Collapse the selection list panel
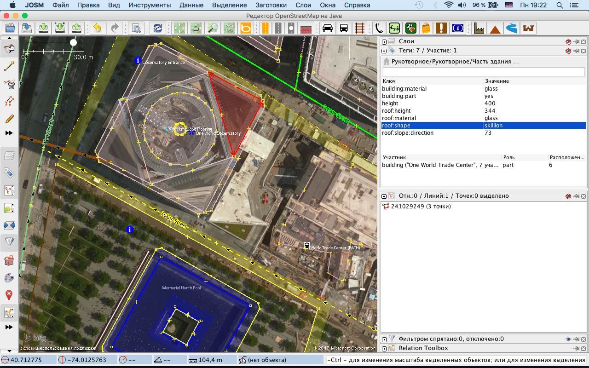589x368 pixels. (384, 196)
